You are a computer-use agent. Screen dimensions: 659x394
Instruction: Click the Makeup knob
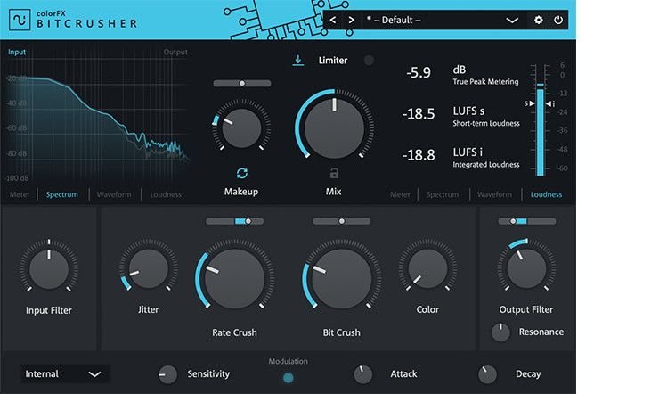coord(241,127)
